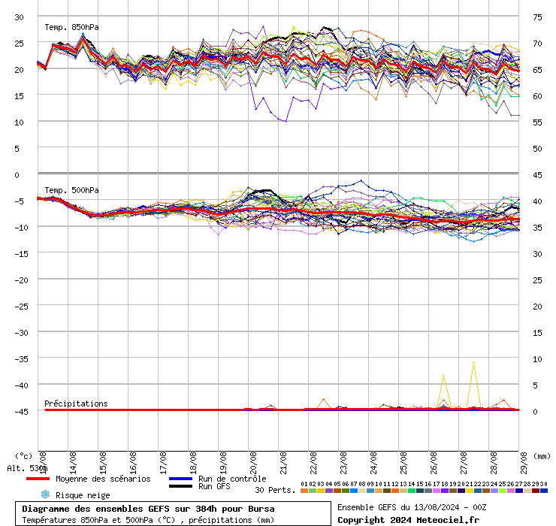Click the 29/08 date axis label
The image size is (556, 526).
(x=524, y=463)
